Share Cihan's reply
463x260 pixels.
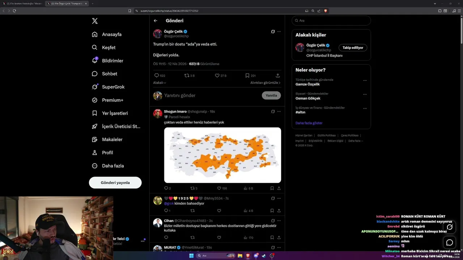pyautogui.click(x=279, y=238)
